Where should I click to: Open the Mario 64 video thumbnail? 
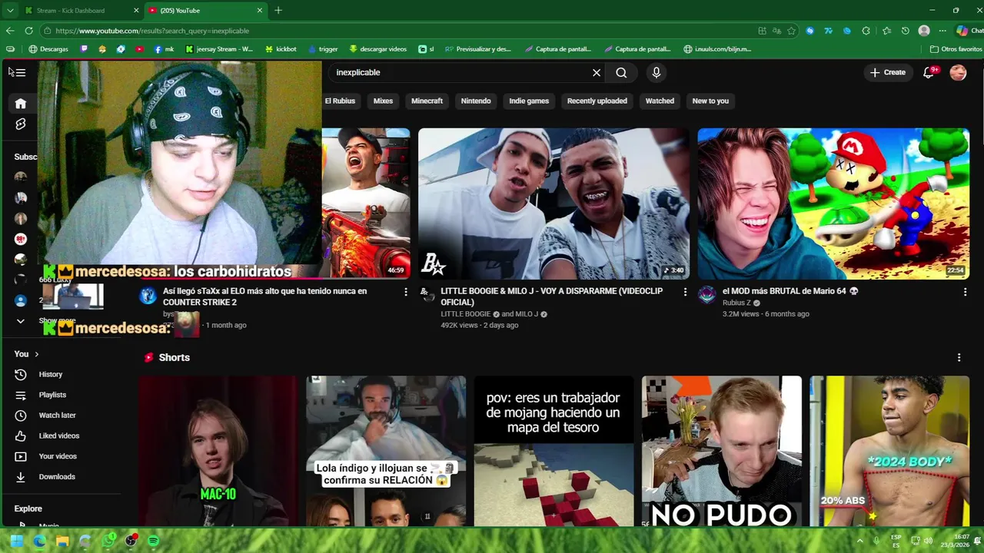pyautogui.click(x=833, y=204)
